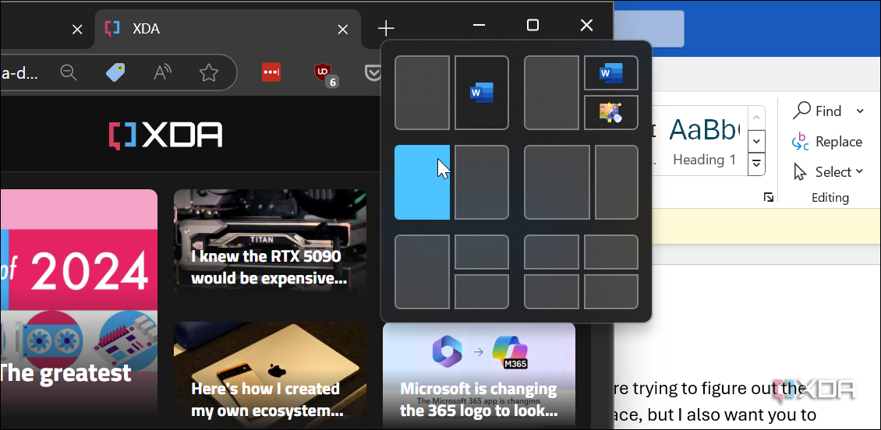Viewport: 881px width, 430px height.
Task: Open Microsoft 365 logo change article
Action: pyautogui.click(x=479, y=375)
